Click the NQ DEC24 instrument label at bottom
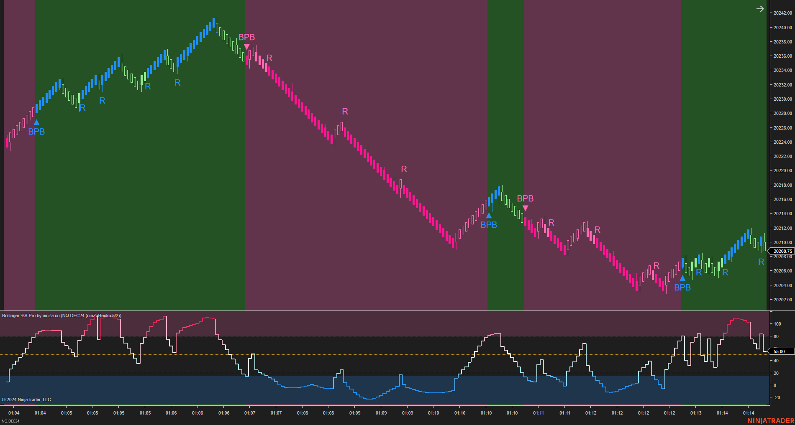 coord(10,421)
